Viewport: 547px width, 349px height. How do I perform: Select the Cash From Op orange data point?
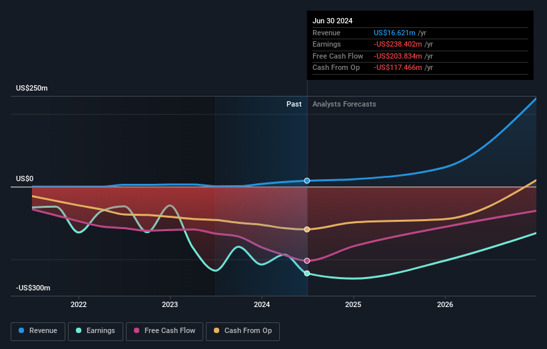point(307,229)
